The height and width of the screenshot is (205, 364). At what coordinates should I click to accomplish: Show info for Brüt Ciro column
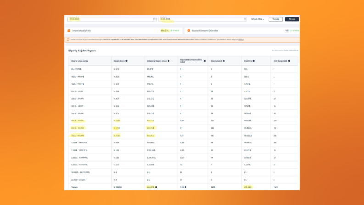[254, 61]
